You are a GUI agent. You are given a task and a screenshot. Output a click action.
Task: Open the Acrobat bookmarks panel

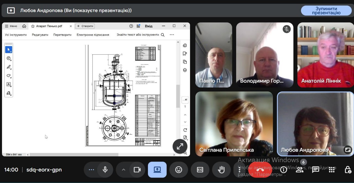click(x=185, y=54)
